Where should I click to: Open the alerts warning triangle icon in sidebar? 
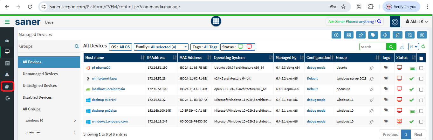[7, 74]
